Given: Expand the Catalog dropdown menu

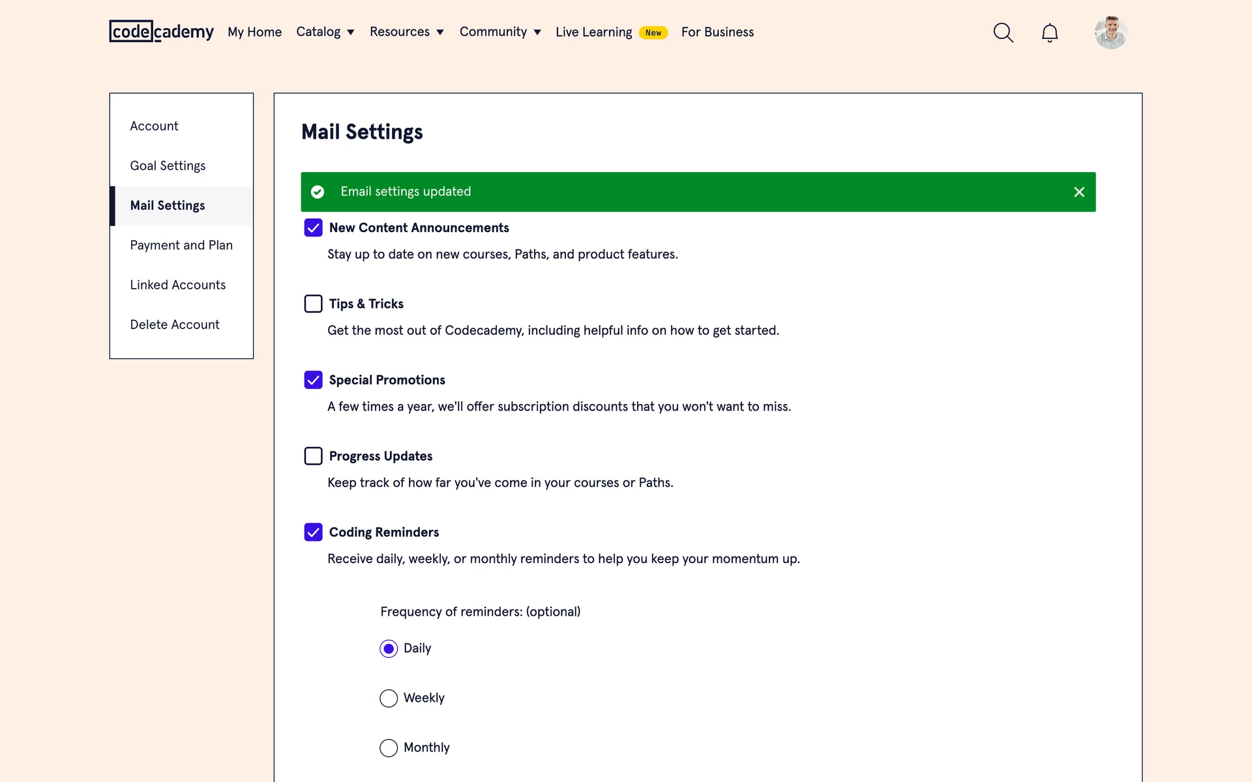Looking at the screenshot, I should 325,32.
